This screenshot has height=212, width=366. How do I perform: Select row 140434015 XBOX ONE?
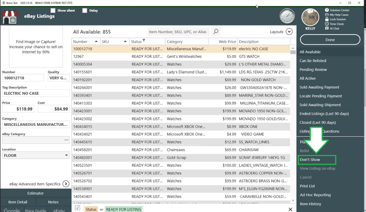(181, 126)
